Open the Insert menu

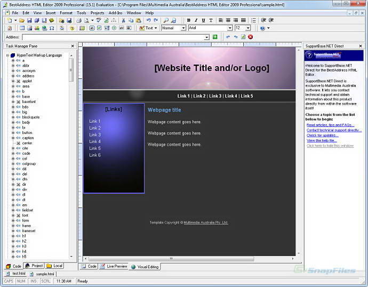click(x=51, y=13)
